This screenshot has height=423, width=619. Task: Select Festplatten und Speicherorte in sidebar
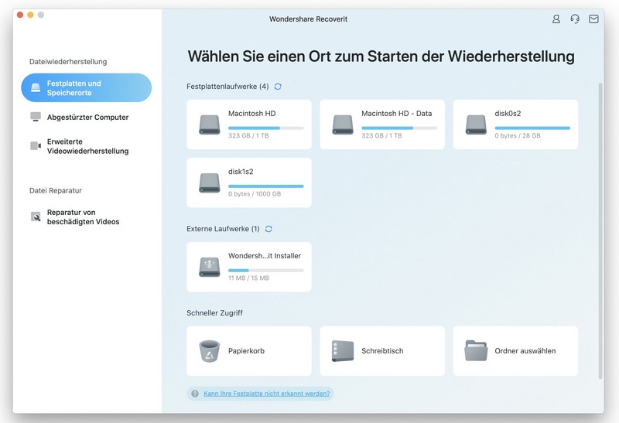[86, 87]
